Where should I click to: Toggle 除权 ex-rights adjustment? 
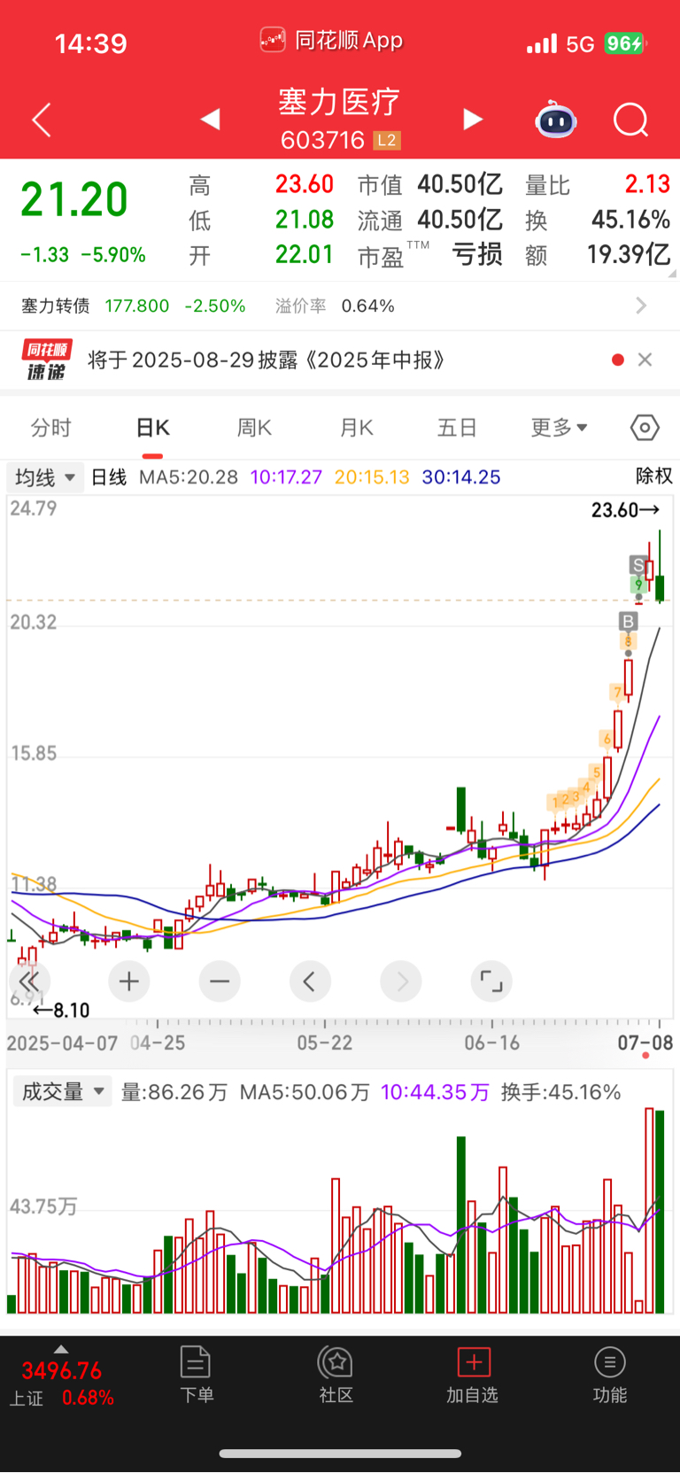[653, 477]
